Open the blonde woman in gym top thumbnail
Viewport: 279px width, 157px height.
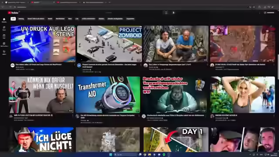pyautogui.click(x=242, y=95)
